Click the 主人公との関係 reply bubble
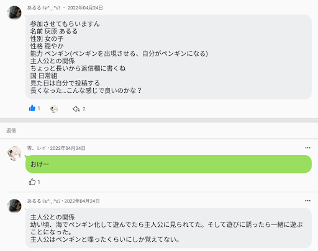The height and width of the screenshot is (251, 318). pos(168,228)
